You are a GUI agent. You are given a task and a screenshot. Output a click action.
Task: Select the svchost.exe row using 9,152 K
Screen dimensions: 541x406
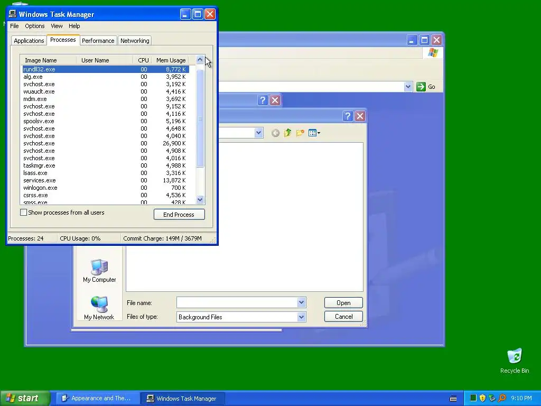(x=106, y=106)
